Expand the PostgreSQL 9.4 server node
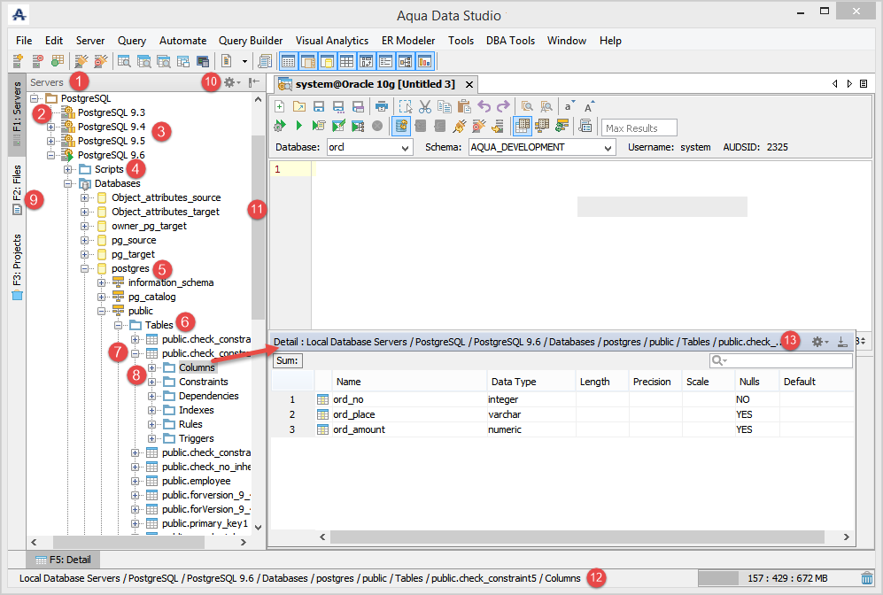This screenshot has width=883, height=595. pyautogui.click(x=51, y=127)
